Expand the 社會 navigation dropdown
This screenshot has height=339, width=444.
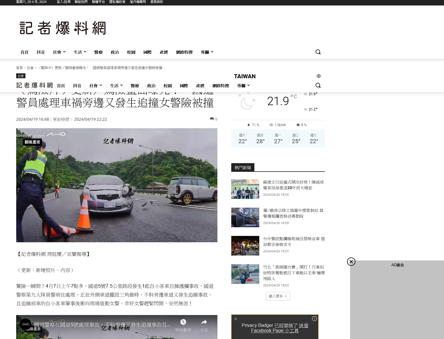(x=59, y=52)
